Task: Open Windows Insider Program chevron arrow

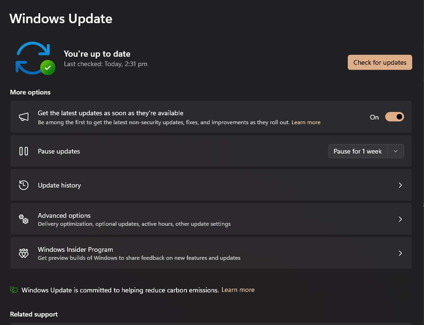Action: (x=400, y=253)
